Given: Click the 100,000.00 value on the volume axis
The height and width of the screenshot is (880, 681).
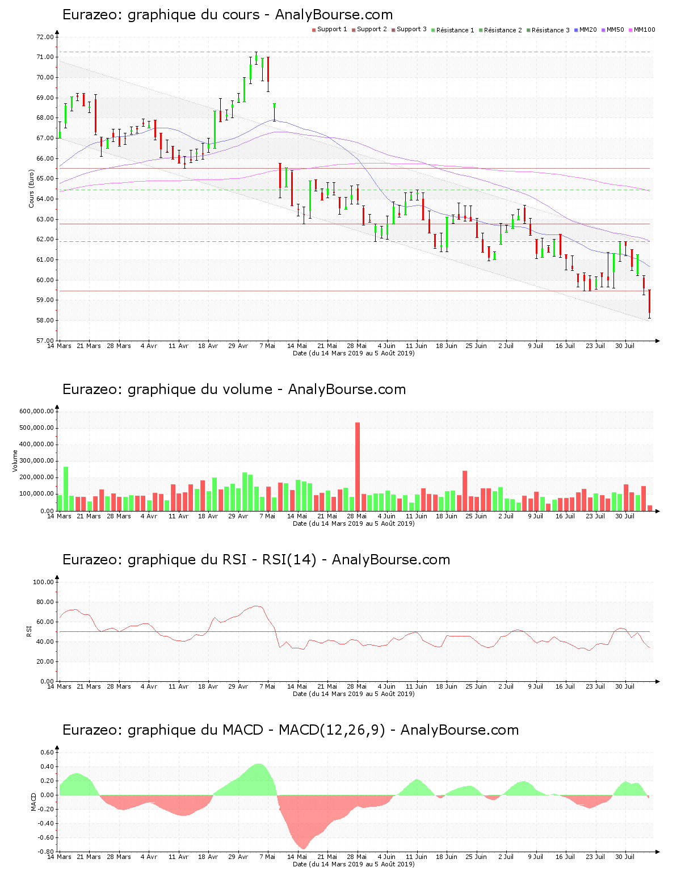Looking at the screenshot, I should (37, 494).
